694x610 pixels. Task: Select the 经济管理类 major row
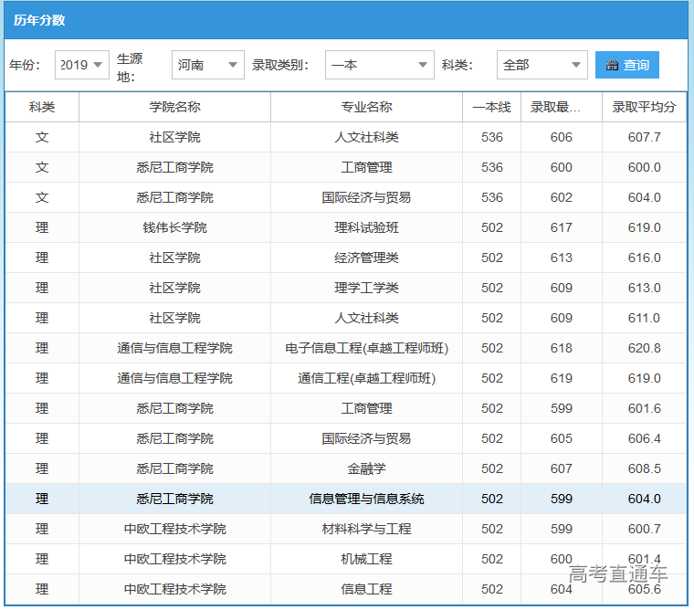pos(366,258)
